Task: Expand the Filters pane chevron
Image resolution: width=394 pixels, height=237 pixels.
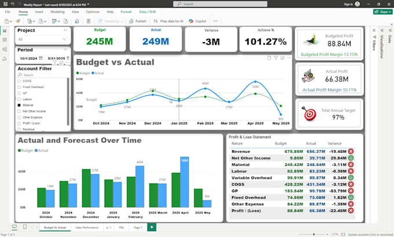Action: [374, 30]
